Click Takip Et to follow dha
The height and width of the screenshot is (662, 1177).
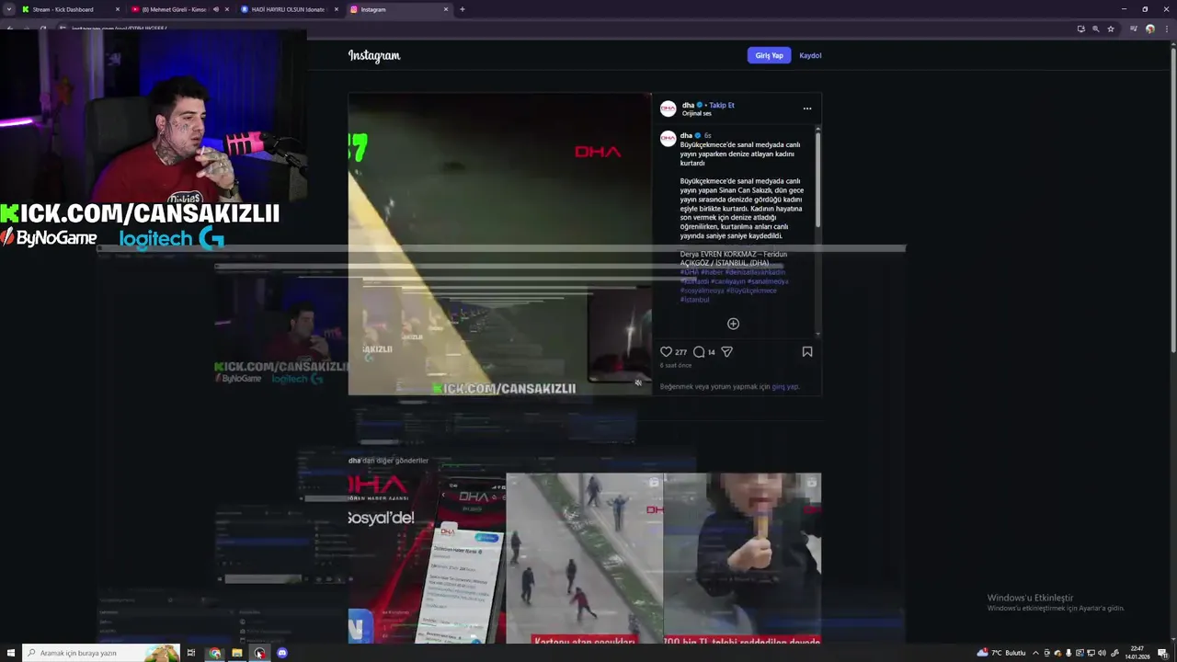click(722, 105)
